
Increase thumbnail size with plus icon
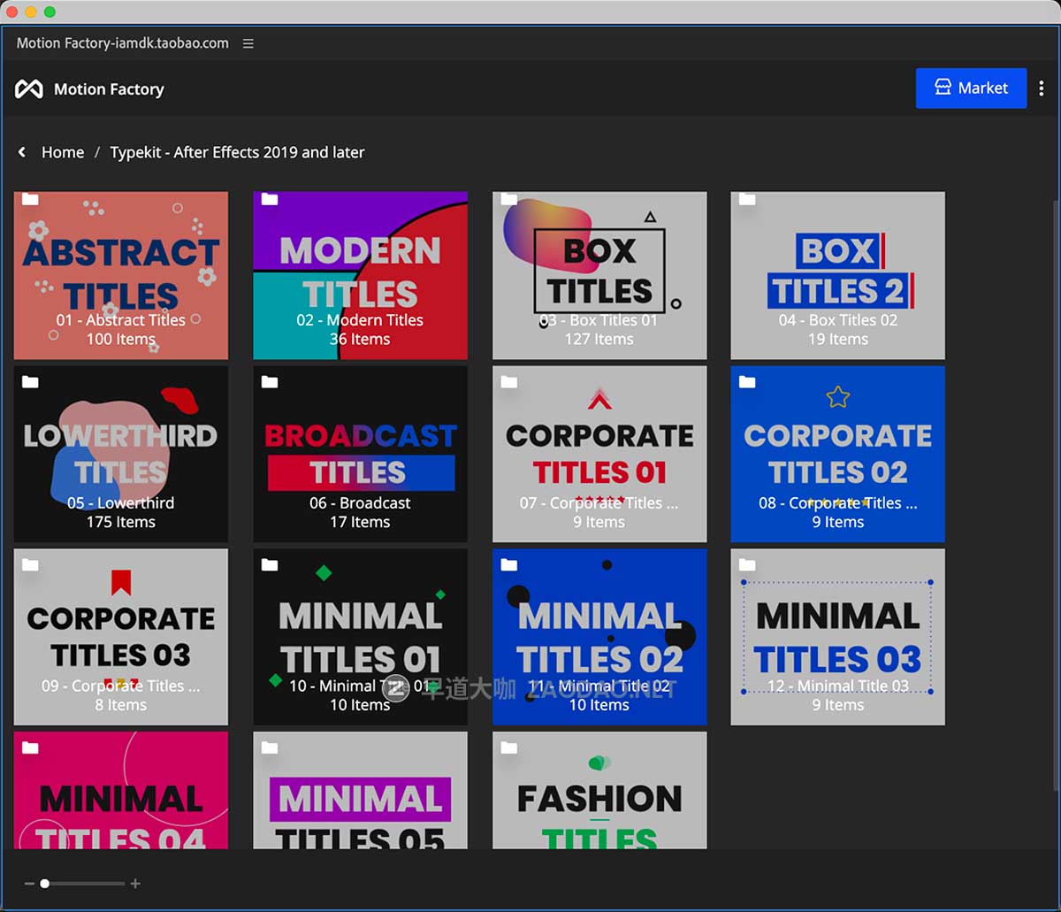(135, 884)
